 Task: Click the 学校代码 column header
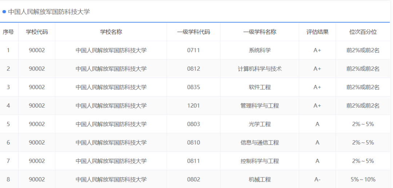pyautogui.click(x=37, y=32)
